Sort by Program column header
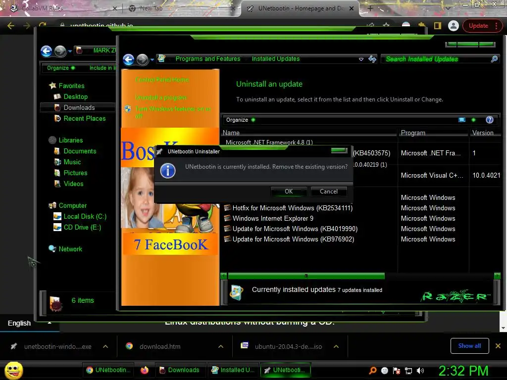Image resolution: width=507 pixels, height=380 pixels. coord(433,133)
